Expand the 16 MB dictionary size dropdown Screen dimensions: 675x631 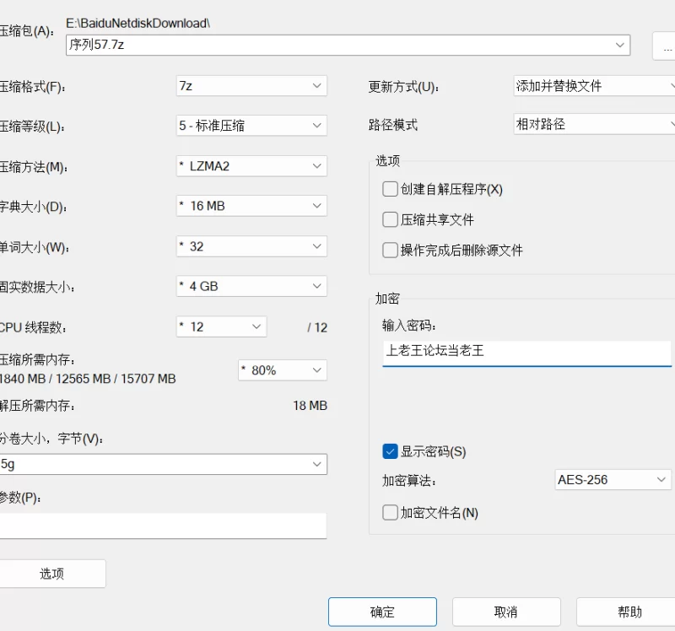pyautogui.click(x=251, y=206)
